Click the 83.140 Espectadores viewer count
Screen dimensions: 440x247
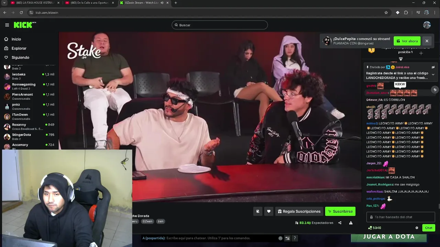pos(314,223)
